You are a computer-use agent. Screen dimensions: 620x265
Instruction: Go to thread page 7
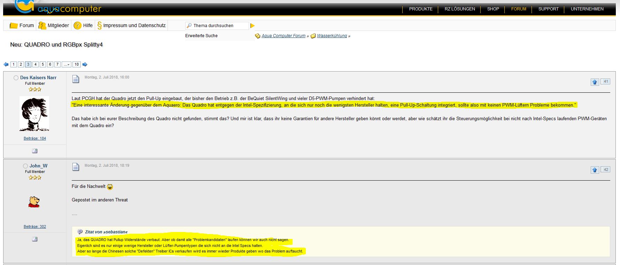pos(57,64)
